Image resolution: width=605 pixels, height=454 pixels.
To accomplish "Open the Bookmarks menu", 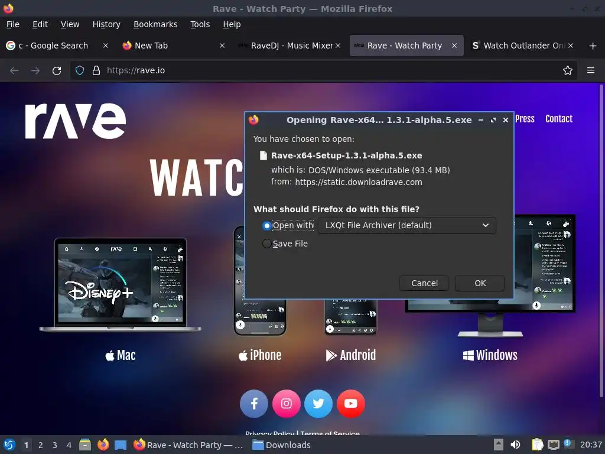I will 155,24.
